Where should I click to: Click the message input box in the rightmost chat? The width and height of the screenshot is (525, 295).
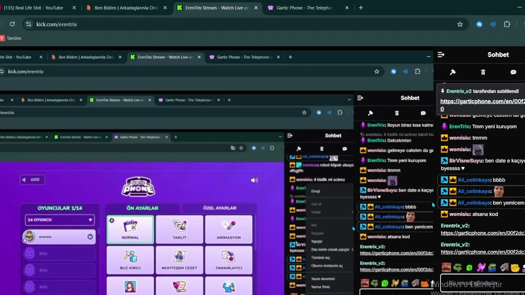(x=483, y=284)
